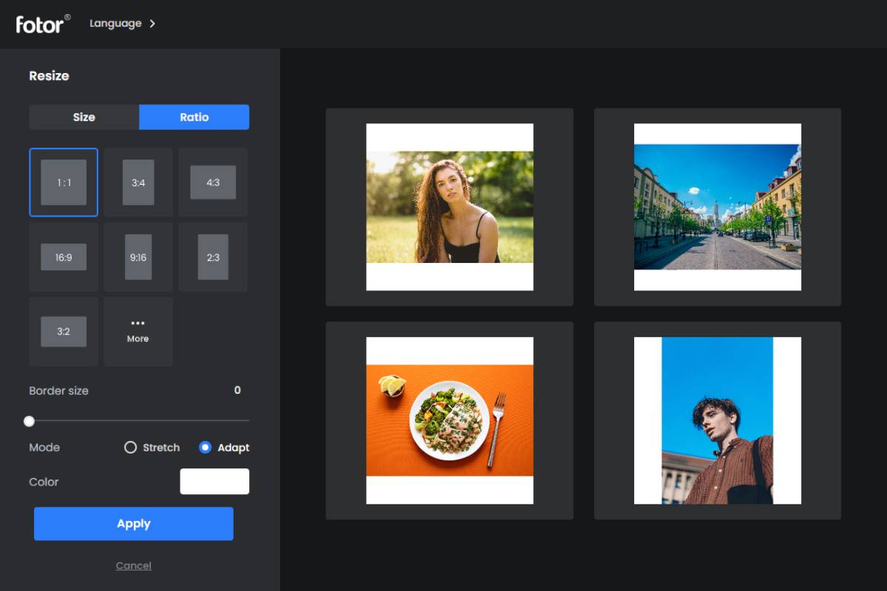Select the Stretch mode radio button

(x=131, y=447)
